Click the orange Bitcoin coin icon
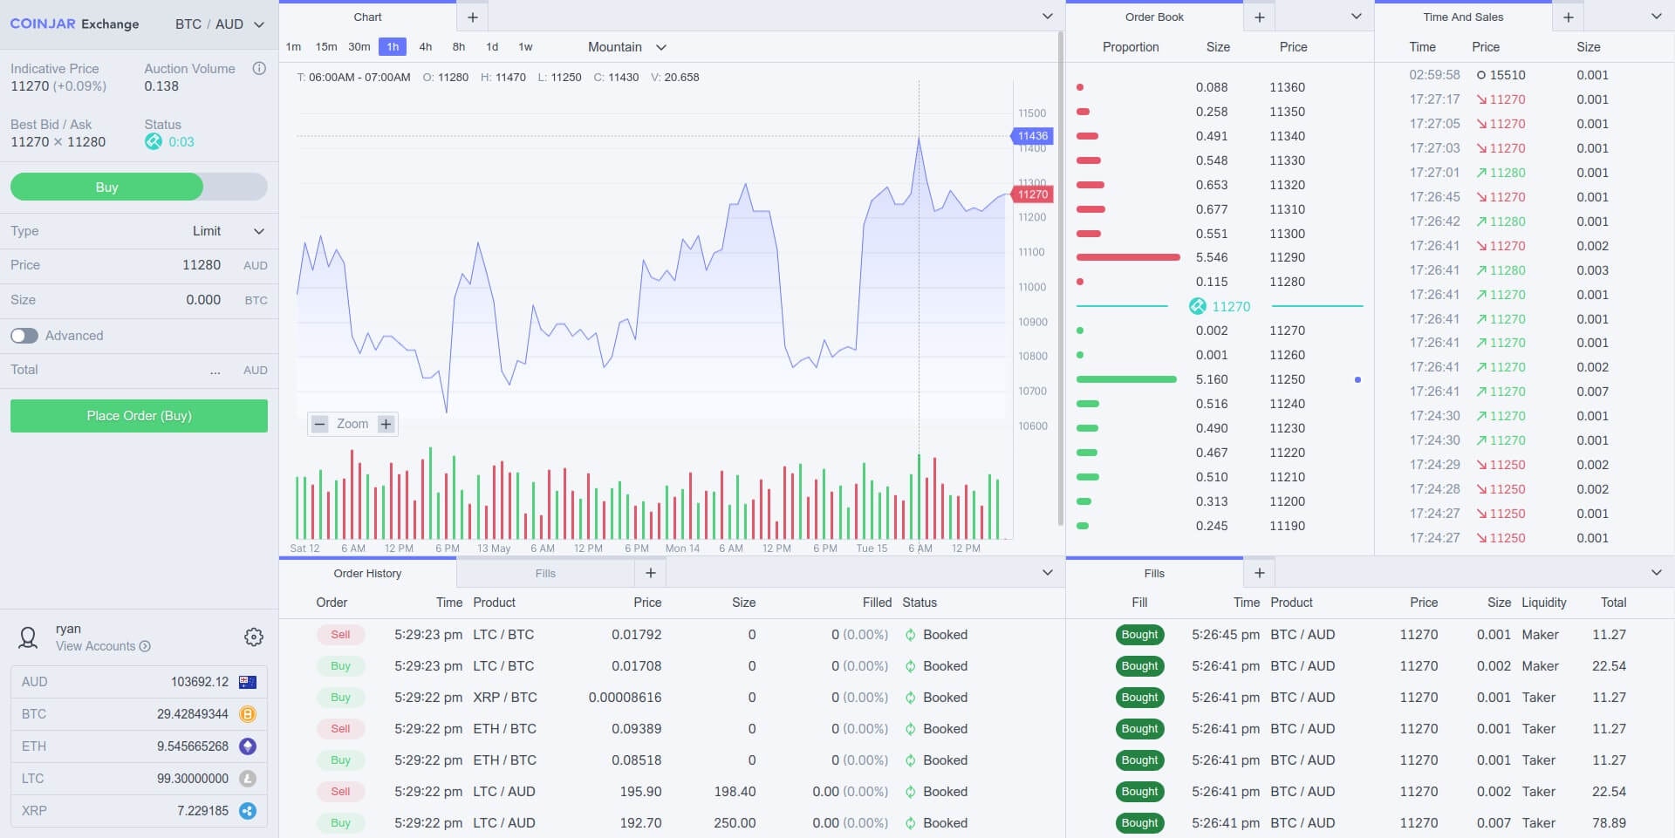The width and height of the screenshot is (1675, 838). (248, 714)
